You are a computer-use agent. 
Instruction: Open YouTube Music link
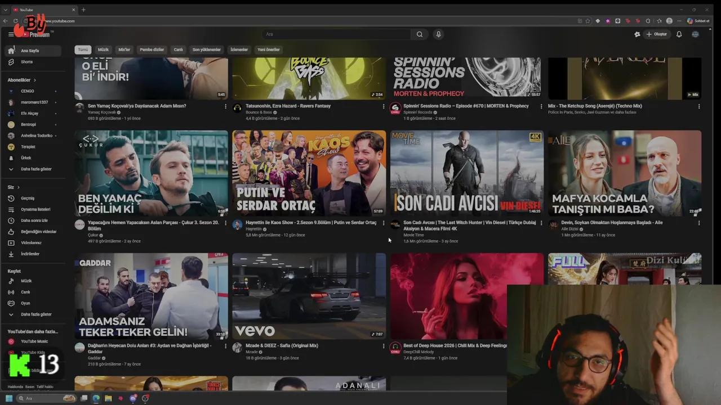point(34,341)
